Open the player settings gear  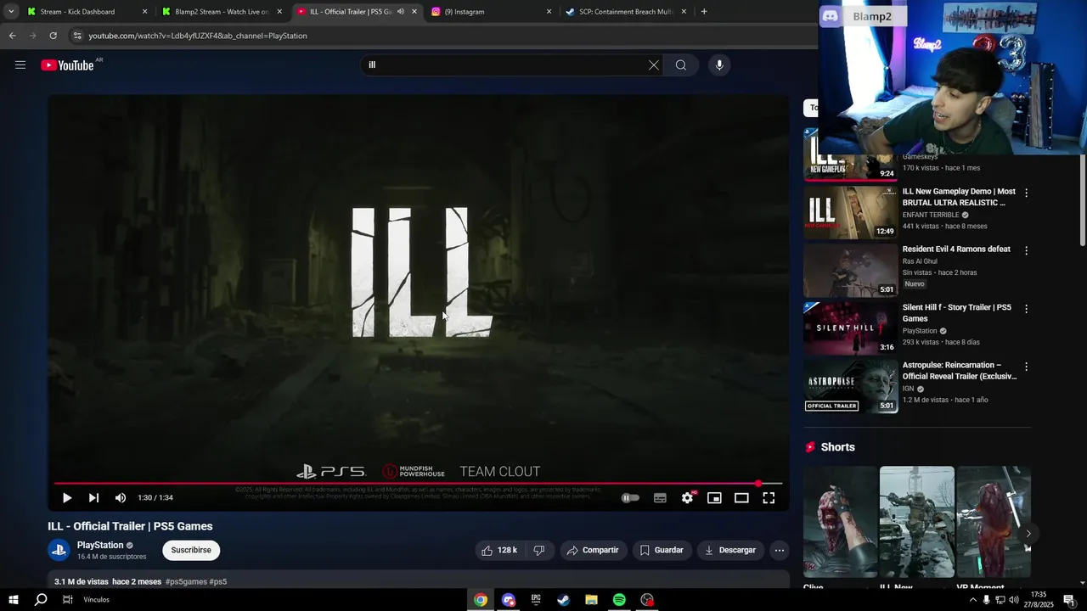click(687, 498)
